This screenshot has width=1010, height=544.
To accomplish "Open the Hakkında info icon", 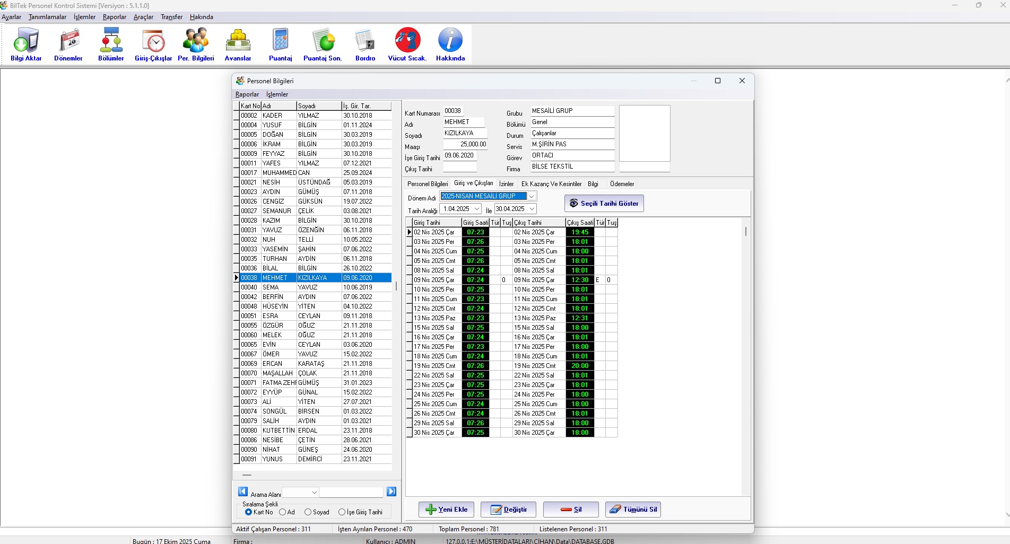I will point(450,45).
